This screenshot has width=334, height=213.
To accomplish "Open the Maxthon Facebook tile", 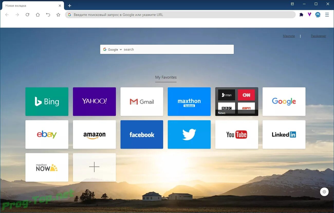I will (189, 101).
